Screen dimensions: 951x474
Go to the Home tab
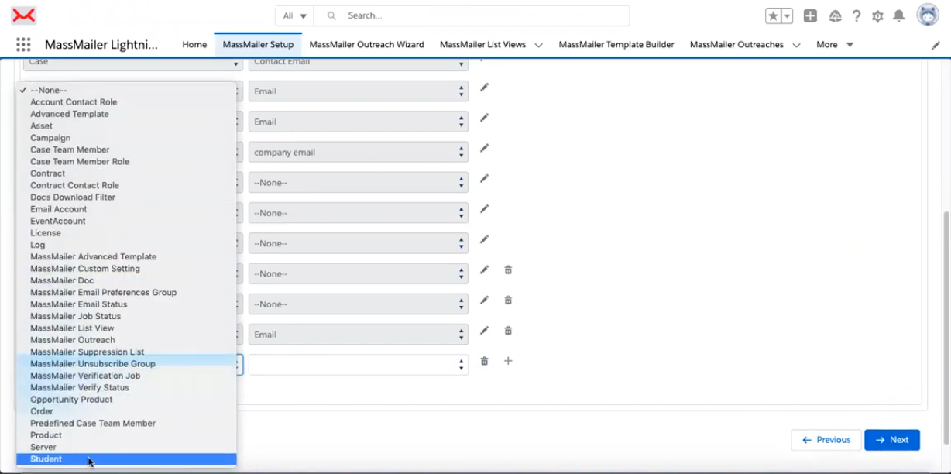pyautogui.click(x=194, y=45)
